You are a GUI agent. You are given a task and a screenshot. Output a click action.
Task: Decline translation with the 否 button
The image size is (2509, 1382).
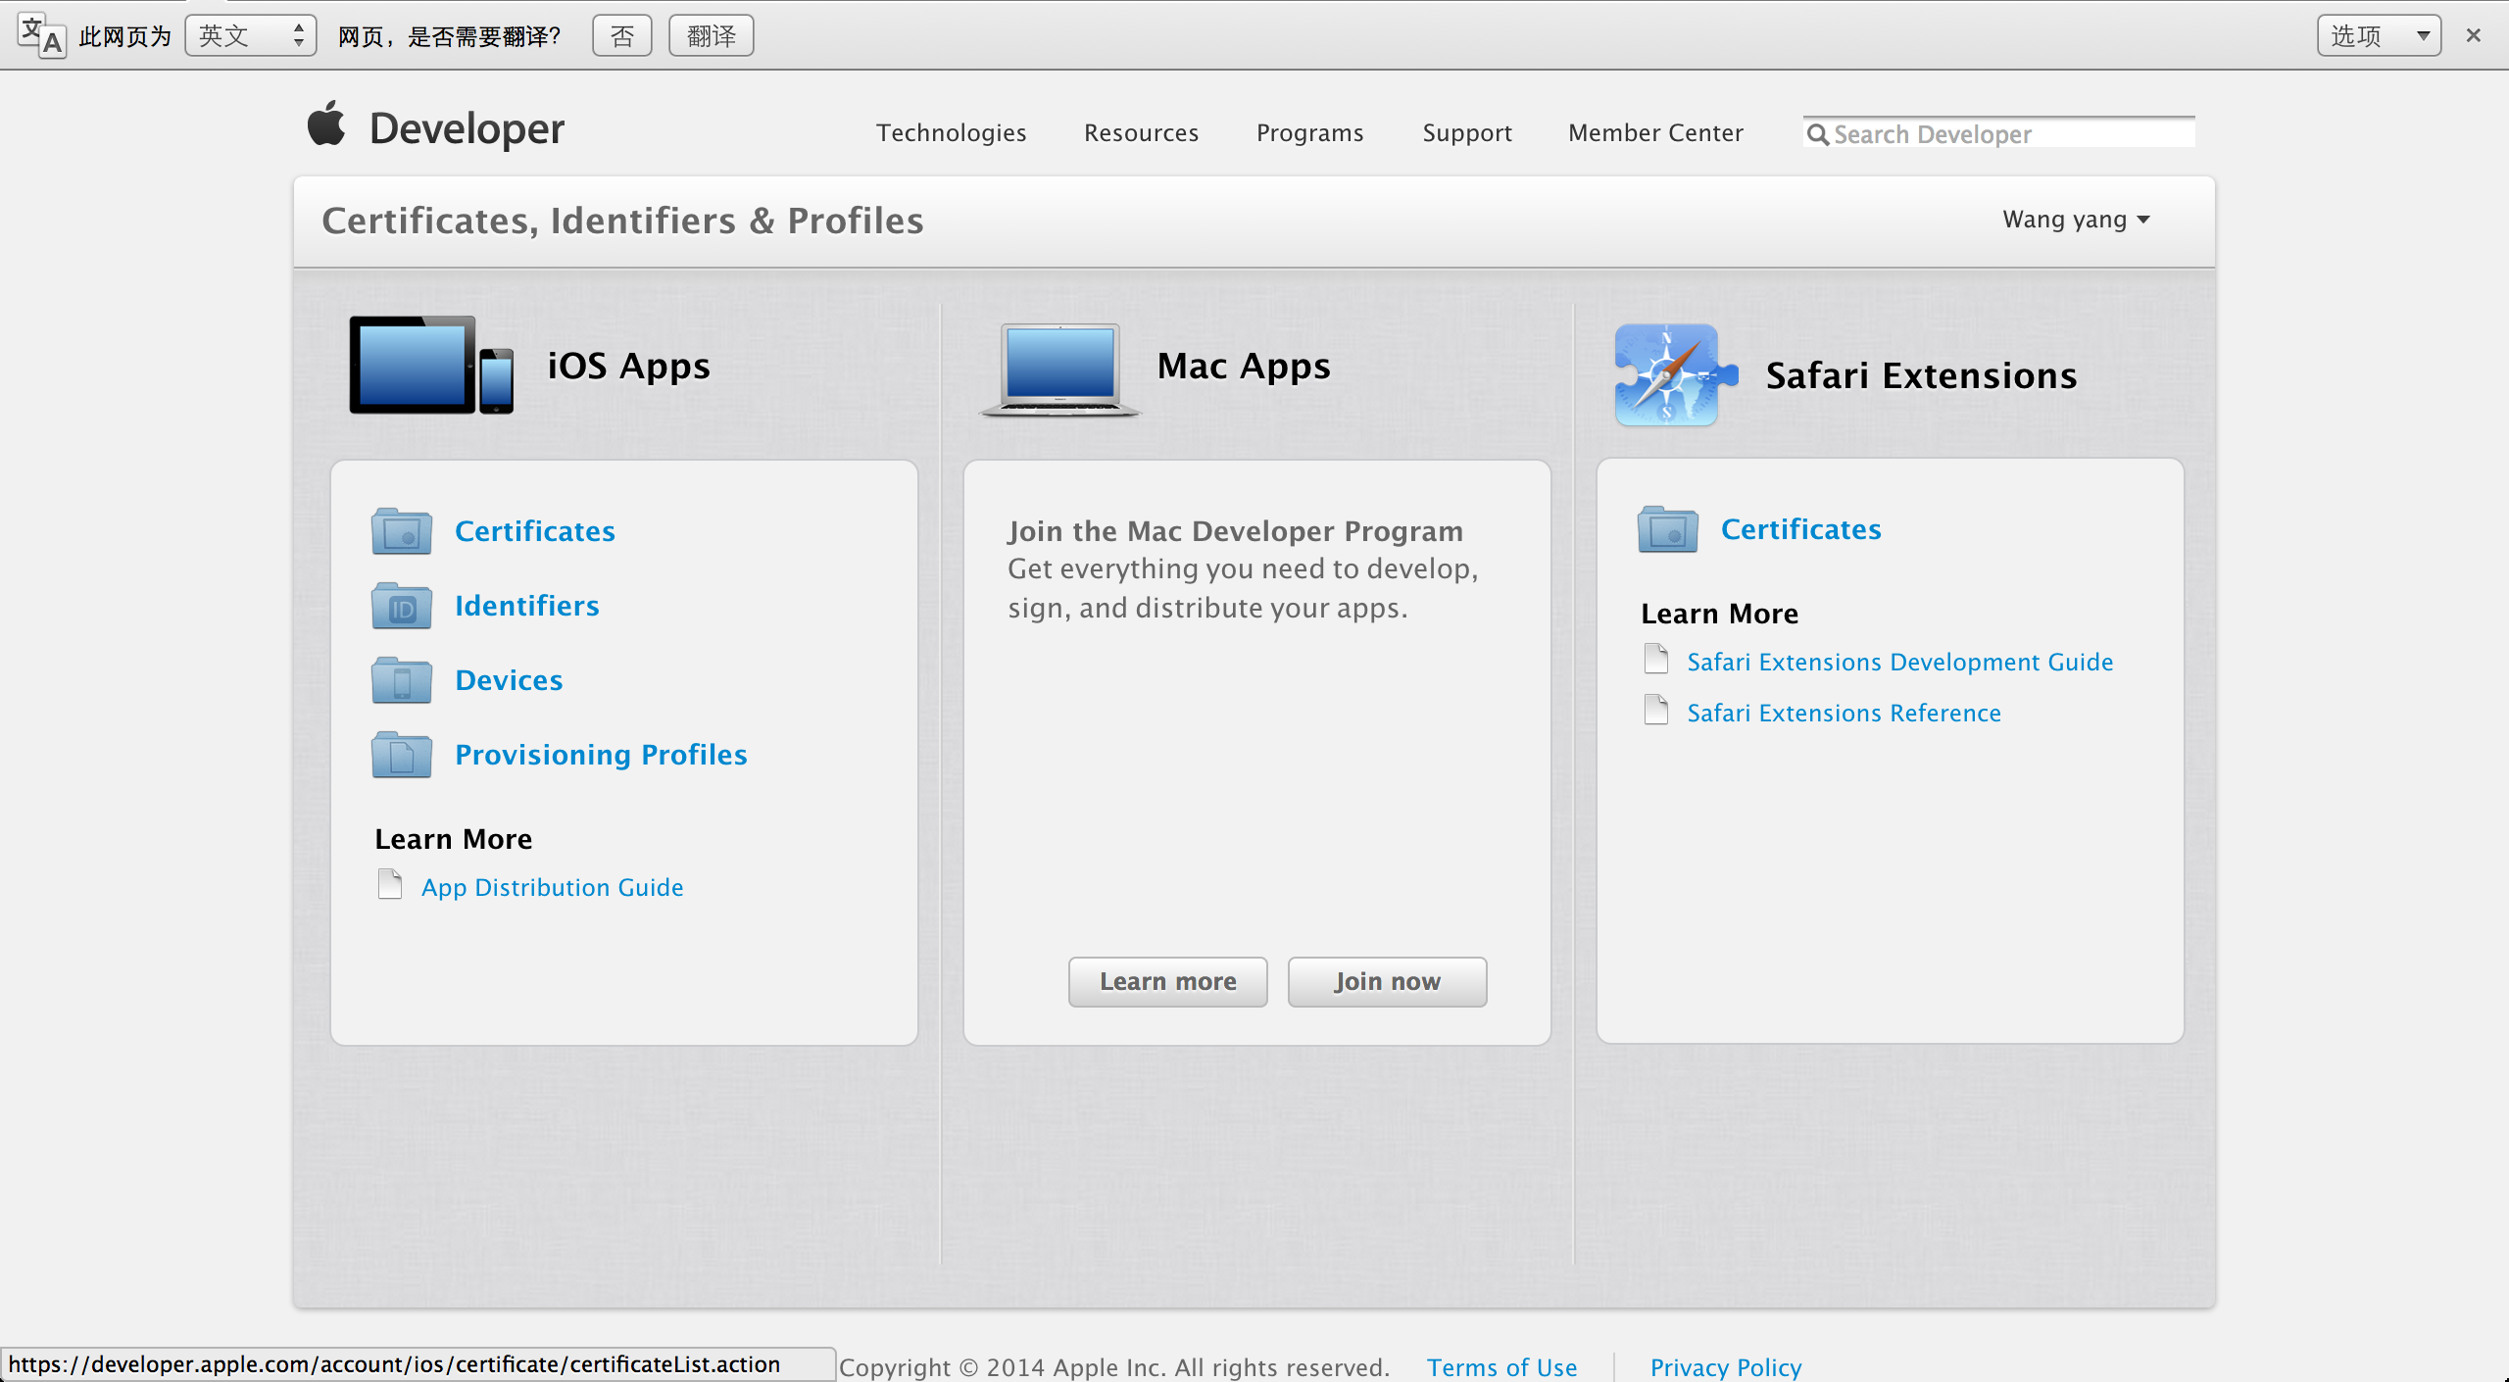(622, 36)
